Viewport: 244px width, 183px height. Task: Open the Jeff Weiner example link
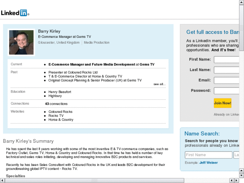(x=208, y=163)
